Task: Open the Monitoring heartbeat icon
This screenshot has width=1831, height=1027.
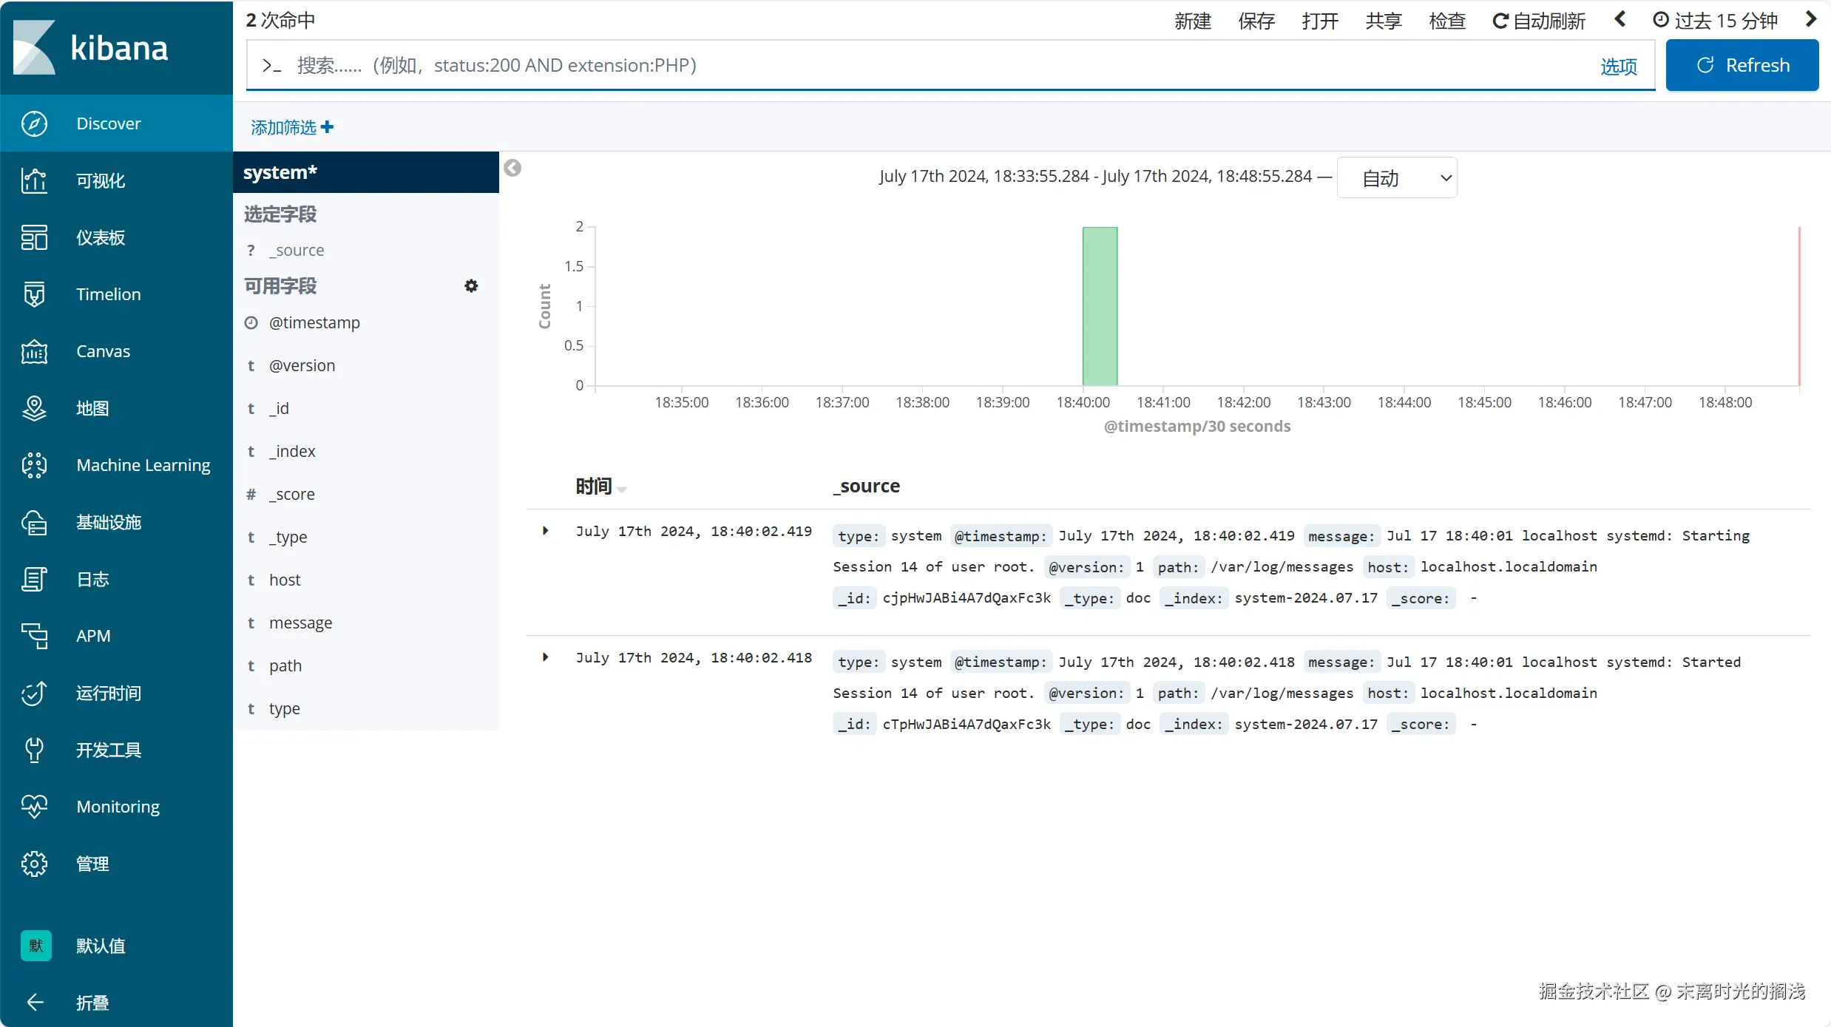Action: [x=34, y=807]
